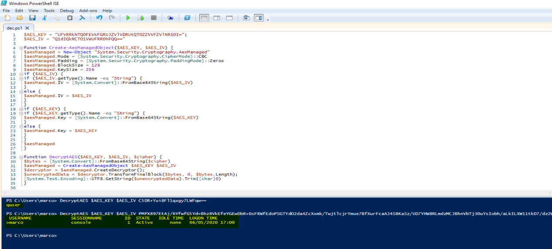
Task: Toggle Show Script Pane Maximized layout
Action: pyautogui.click(x=229, y=18)
